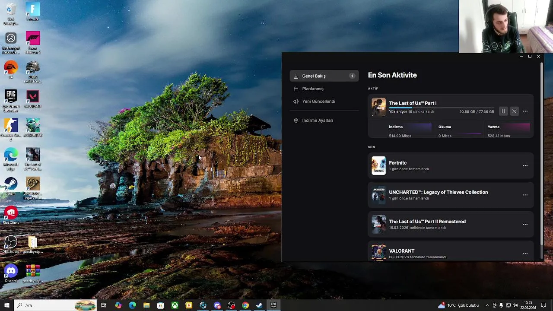Click the 'Fortnite' title in recent list

pyautogui.click(x=398, y=163)
